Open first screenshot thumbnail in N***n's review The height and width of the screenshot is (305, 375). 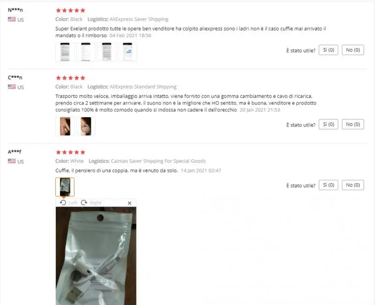(x=65, y=52)
